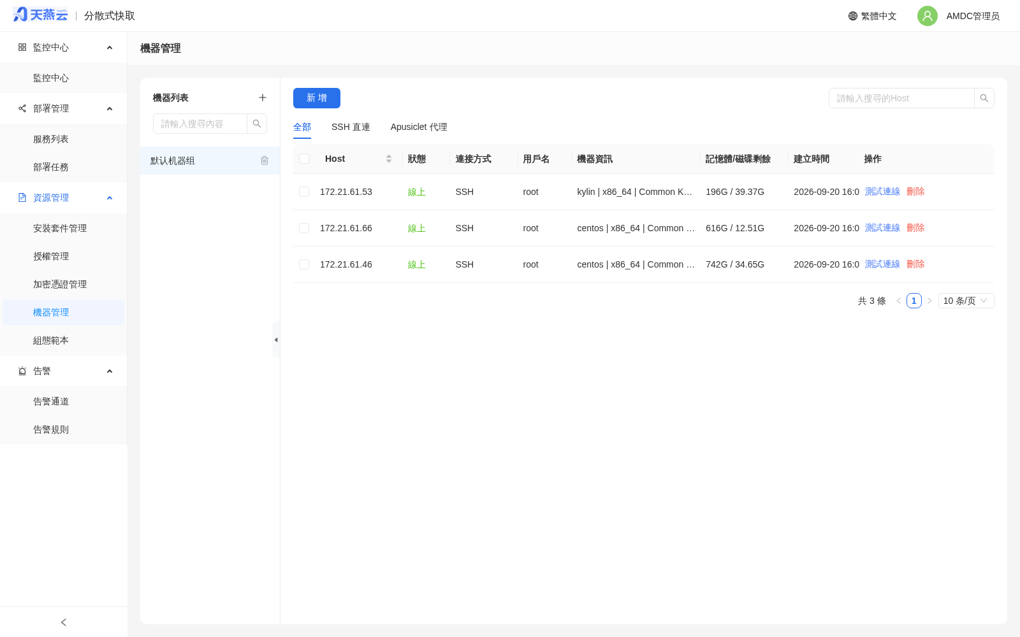Viewport: 1020px width, 637px height.
Task: Check the row for 172.21.61.53
Action: pyautogui.click(x=304, y=192)
